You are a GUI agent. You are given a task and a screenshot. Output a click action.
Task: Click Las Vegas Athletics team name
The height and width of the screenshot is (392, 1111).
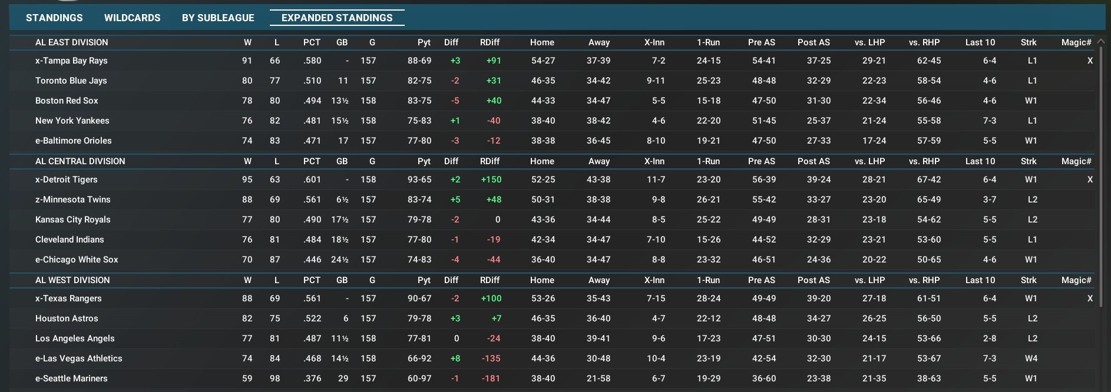[x=79, y=358]
